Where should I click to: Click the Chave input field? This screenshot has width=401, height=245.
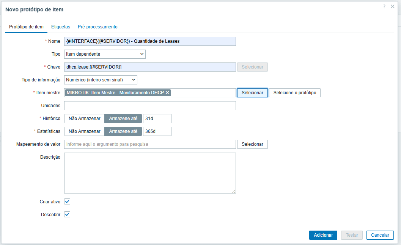(x=150, y=67)
